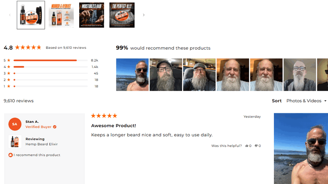Viewport: 328px width, 184px height.
Task: Click the thumbs down icon
Action: [x=256, y=146]
